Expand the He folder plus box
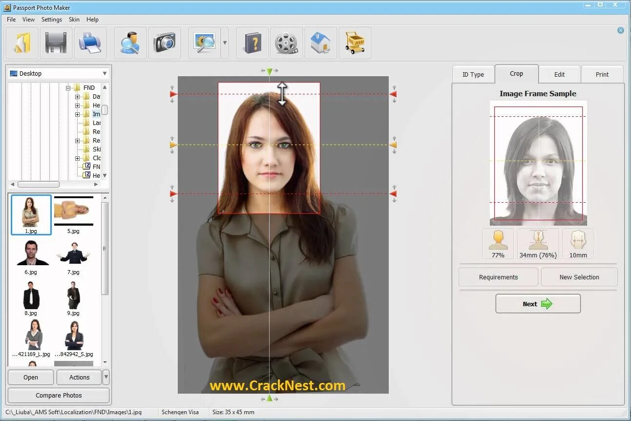 pyautogui.click(x=78, y=105)
